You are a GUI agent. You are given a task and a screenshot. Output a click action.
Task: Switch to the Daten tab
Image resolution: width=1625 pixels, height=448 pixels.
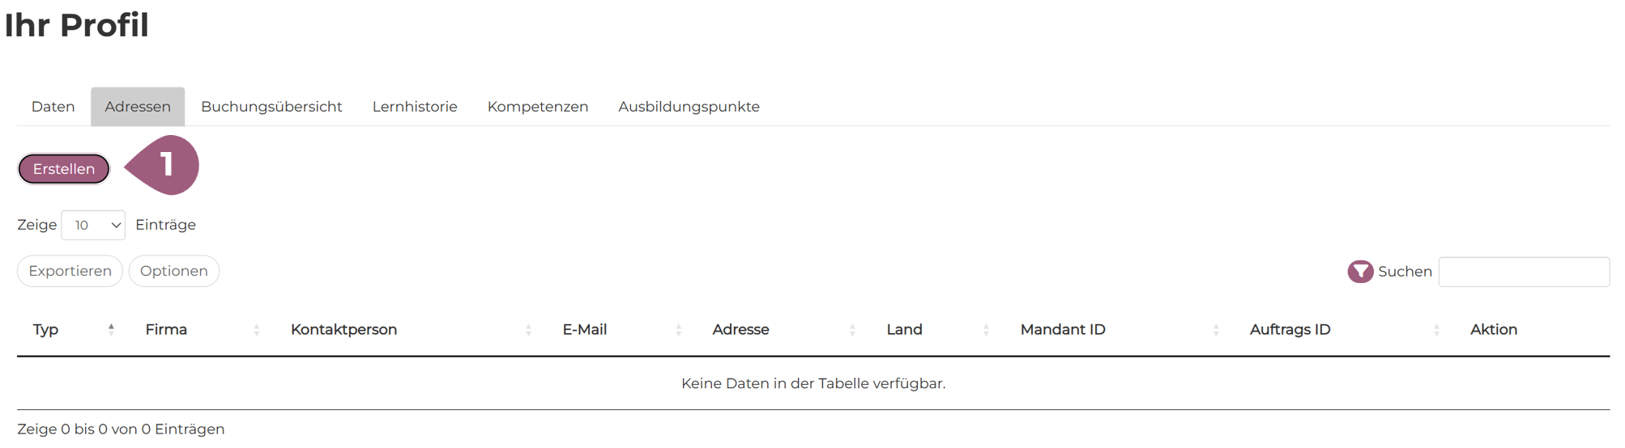[x=53, y=107]
